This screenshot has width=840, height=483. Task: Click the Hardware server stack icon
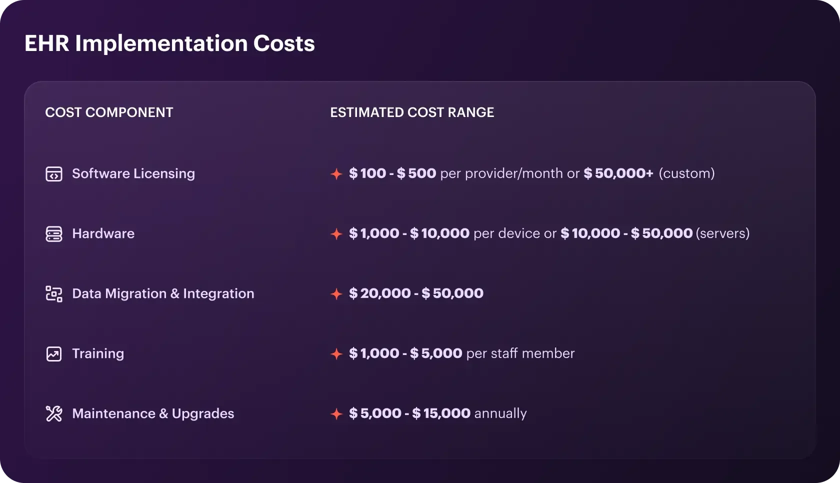click(54, 234)
